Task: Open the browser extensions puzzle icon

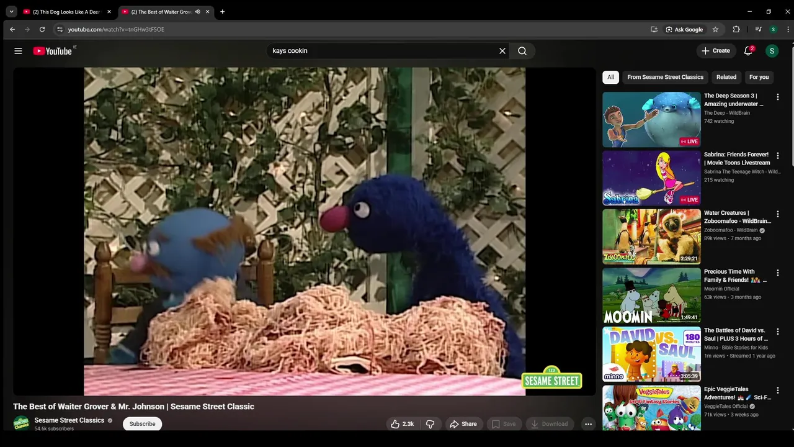Action: (x=736, y=29)
